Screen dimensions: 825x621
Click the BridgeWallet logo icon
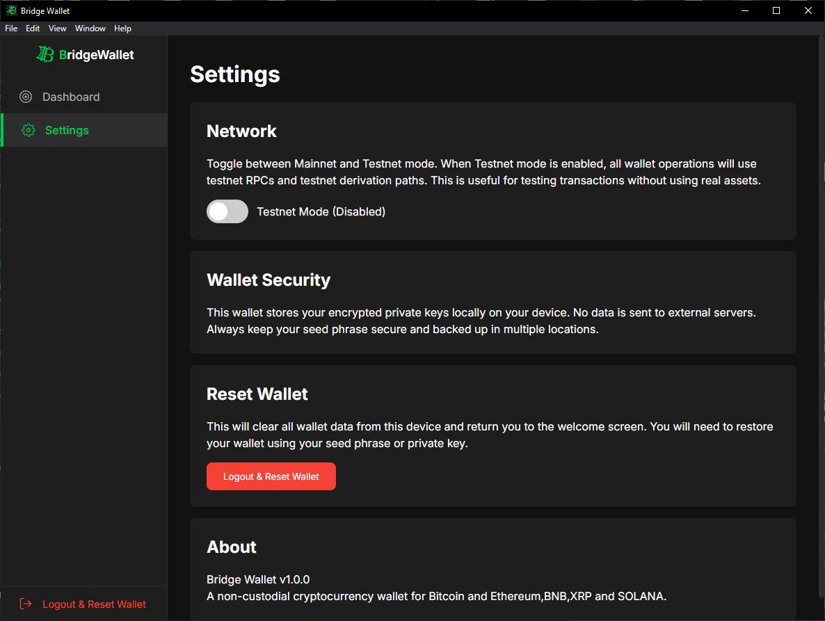[x=45, y=54]
